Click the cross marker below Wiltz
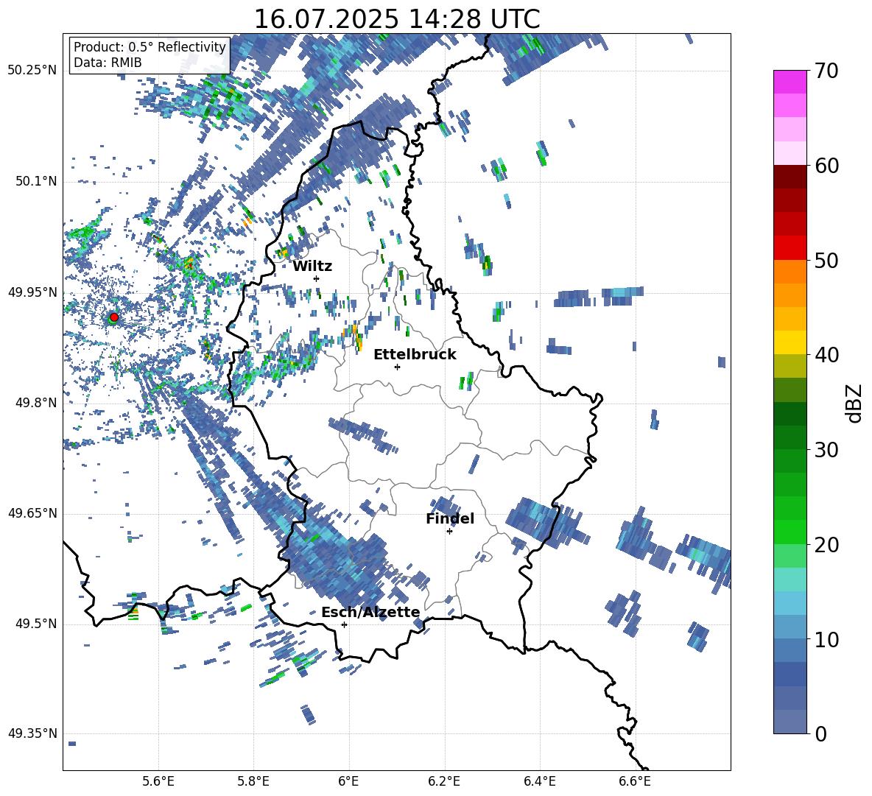The height and width of the screenshot is (796, 872). point(317,278)
